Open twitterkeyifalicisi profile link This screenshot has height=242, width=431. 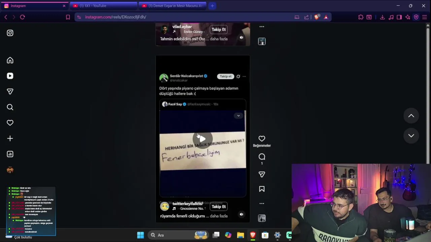pyautogui.click(x=188, y=204)
